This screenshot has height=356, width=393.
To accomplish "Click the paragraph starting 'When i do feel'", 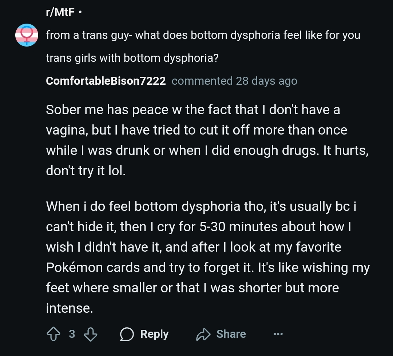I will [x=208, y=257].
